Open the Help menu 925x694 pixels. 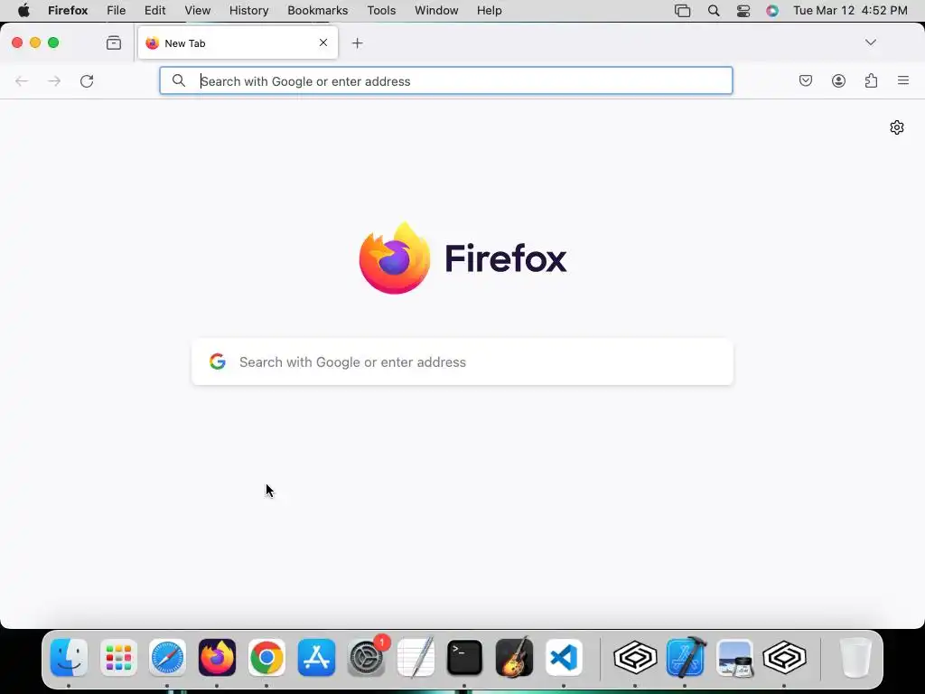[x=489, y=11]
